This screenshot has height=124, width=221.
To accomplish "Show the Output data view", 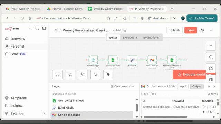I will pyautogui.click(x=197, y=86).
